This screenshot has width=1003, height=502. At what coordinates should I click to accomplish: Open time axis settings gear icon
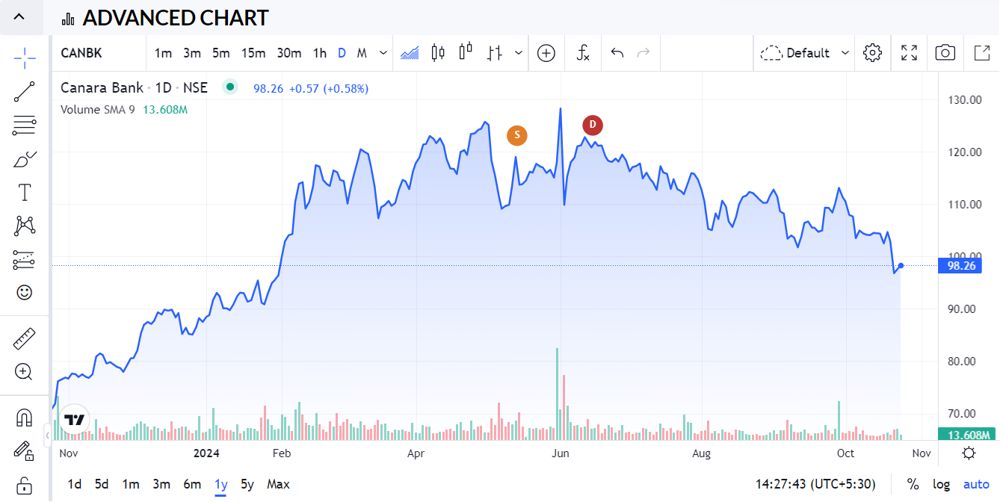pos(969,453)
